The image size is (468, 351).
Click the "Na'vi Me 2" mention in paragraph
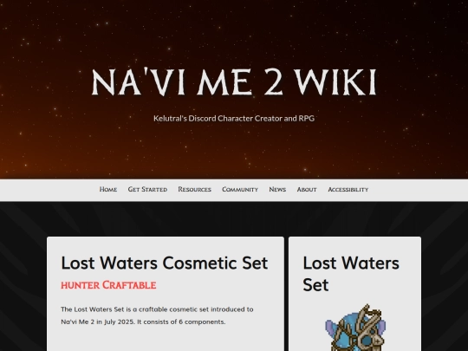(78, 322)
